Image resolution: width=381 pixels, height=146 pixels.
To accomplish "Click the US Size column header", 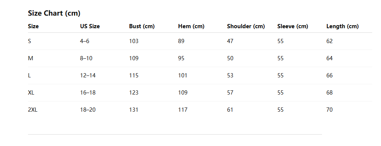I will click(90, 26).
